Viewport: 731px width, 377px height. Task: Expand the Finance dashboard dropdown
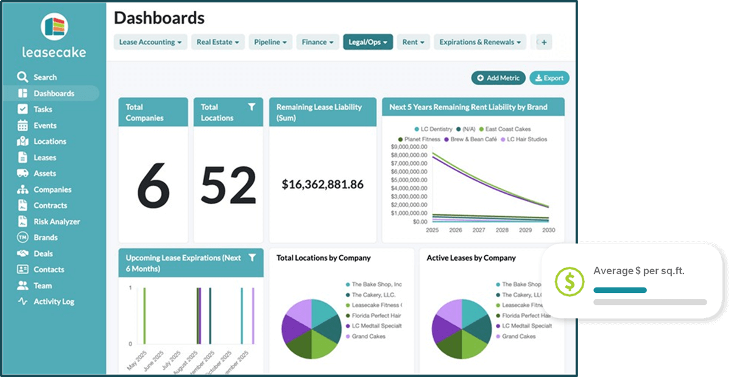click(x=317, y=43)
